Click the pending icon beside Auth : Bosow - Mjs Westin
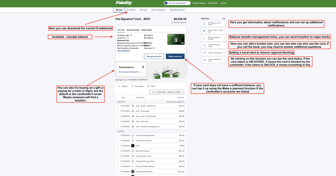336x176 pixels. 133,106
